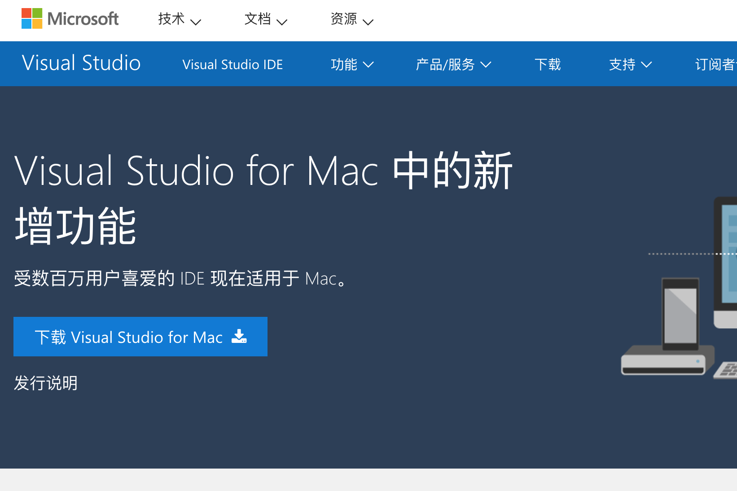Open the Visual Studio IDE tab
Image resolution: width=737 pixels, height=491 pixels.
coord(233,65)
